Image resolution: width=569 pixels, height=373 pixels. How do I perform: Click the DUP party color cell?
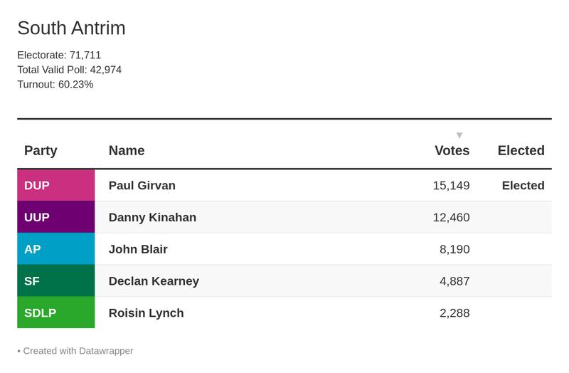pyautogui.click(x=55, y=186)
